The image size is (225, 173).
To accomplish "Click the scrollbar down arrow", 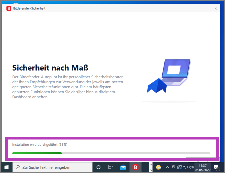I will pos(151,170).
